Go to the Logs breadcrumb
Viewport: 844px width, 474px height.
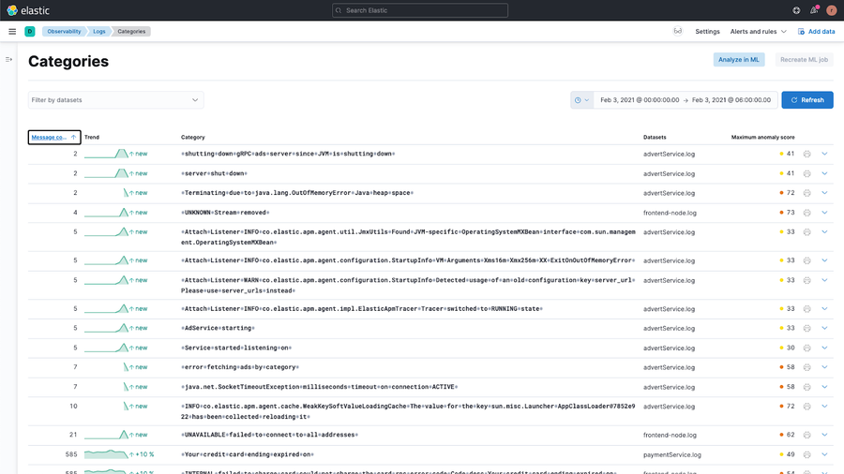click(x=99, y=31)
